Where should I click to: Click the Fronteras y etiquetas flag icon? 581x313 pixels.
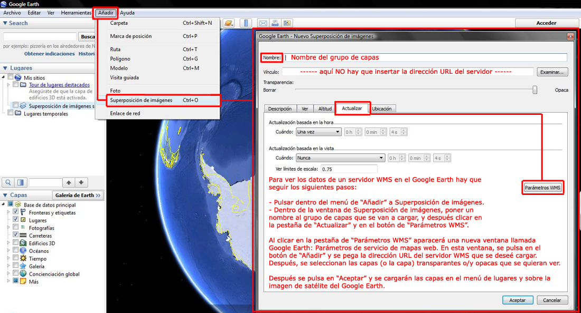[23, 212]
